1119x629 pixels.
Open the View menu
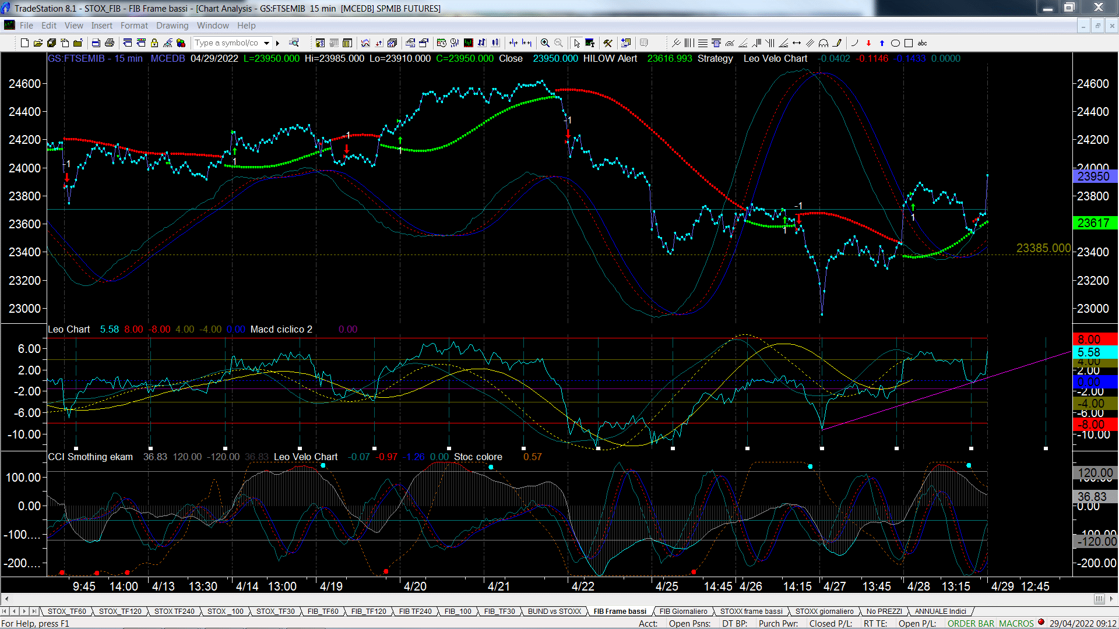pyautogui.click(x=74, y=26)
